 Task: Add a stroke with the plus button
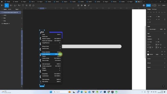coord(165,59)
